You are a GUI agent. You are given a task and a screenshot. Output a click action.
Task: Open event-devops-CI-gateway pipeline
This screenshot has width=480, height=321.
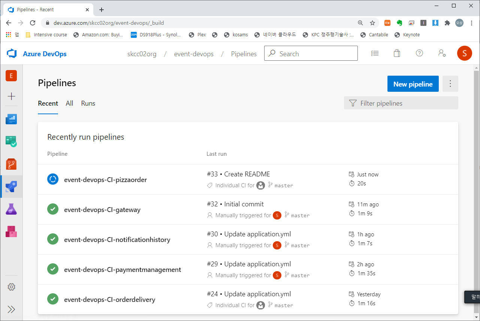[x=102, y=210]
